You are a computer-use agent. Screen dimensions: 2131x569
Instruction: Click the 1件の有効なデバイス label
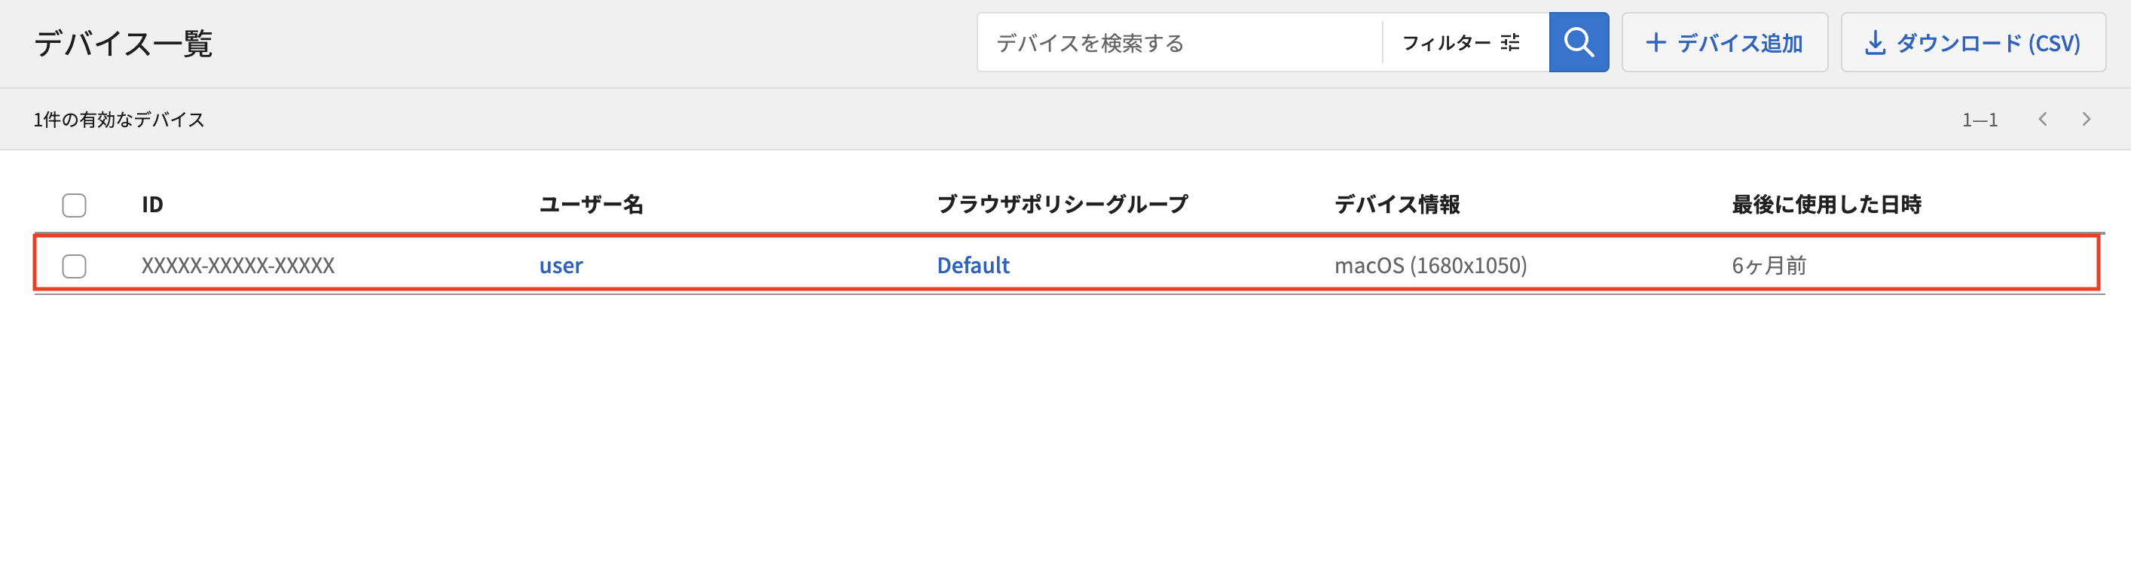[119, 119]
